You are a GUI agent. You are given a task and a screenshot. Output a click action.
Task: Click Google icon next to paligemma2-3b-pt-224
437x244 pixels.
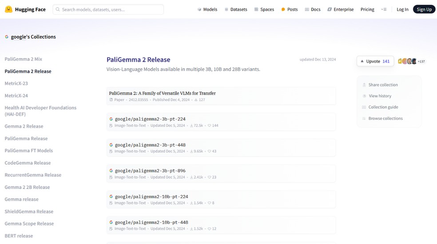[111, 119]
